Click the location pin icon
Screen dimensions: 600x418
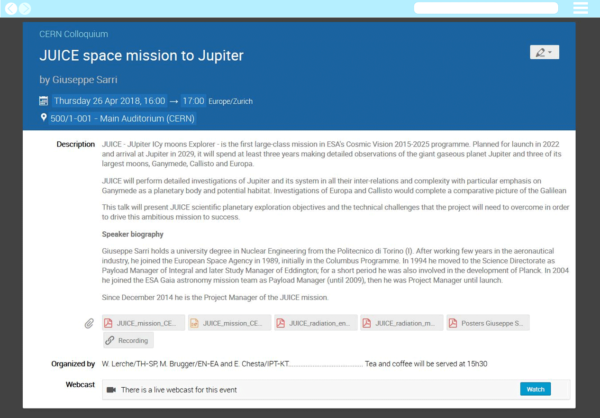pyautogui.click(x=44, y=118)
